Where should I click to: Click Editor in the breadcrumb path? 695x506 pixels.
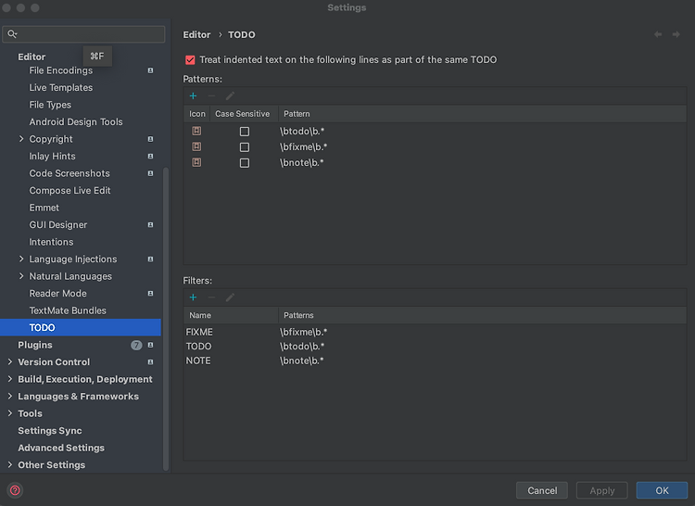tap(196, 34)
